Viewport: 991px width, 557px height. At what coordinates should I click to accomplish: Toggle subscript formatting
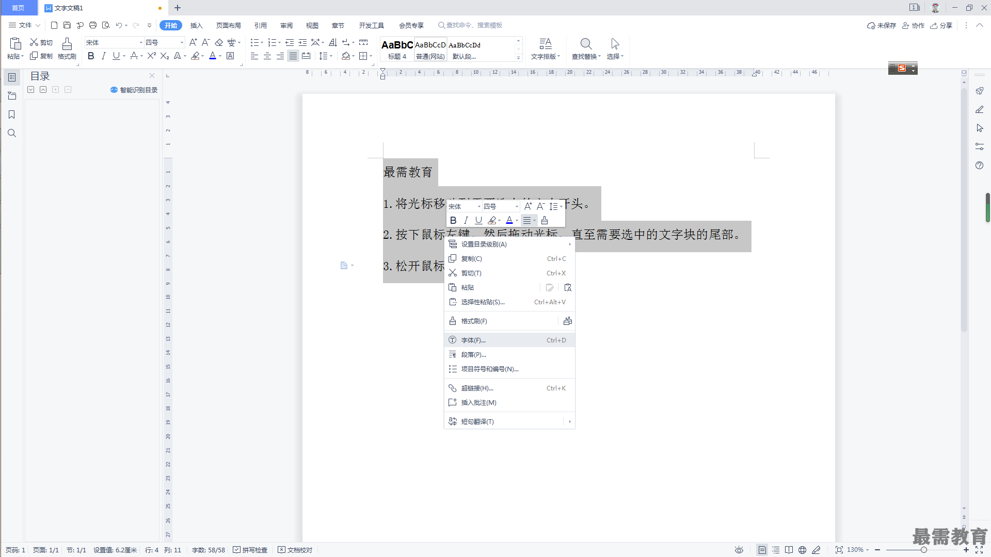165,56
